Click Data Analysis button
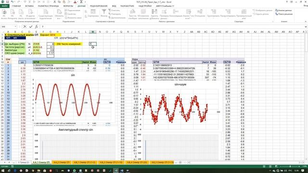 [283, 10]
